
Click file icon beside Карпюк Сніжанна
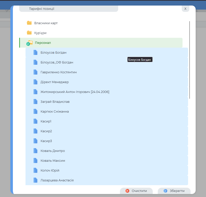click(x=35, y=111)
